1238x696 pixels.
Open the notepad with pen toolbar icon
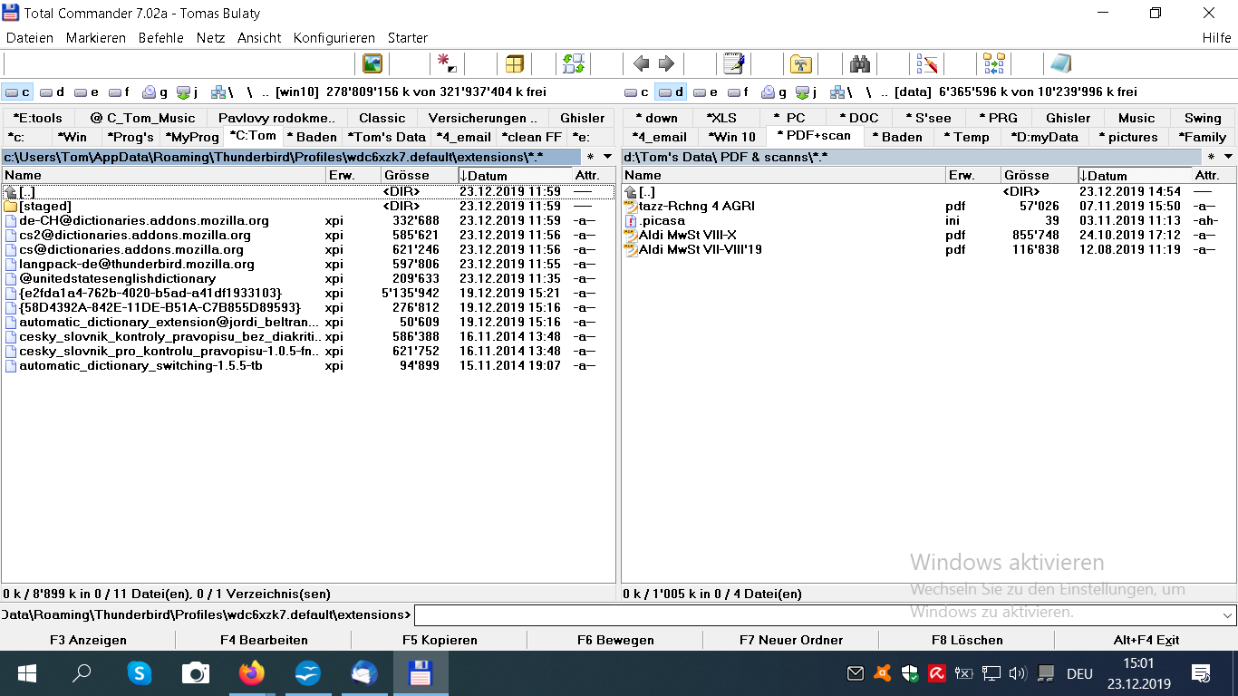tap(733, 63)
